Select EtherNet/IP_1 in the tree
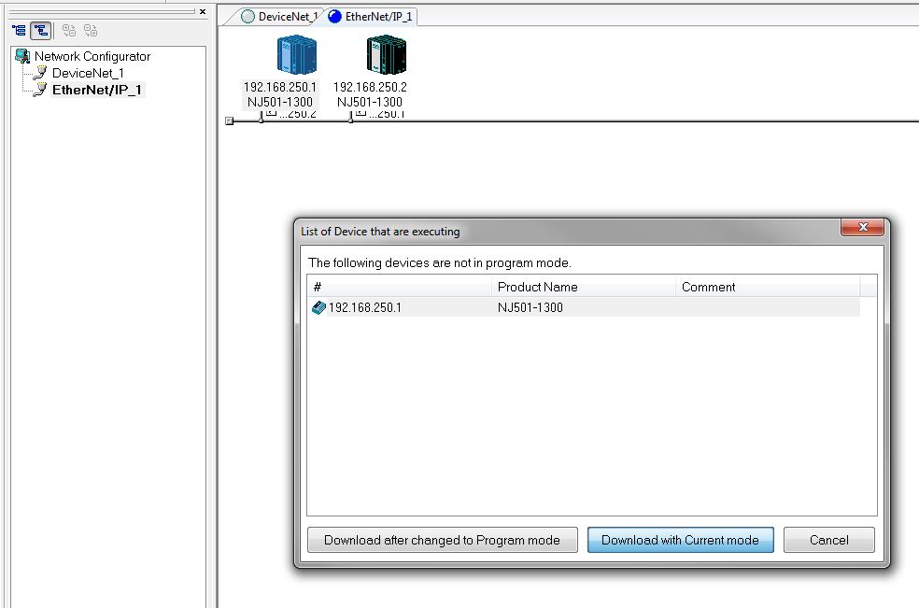 (96, 90)
